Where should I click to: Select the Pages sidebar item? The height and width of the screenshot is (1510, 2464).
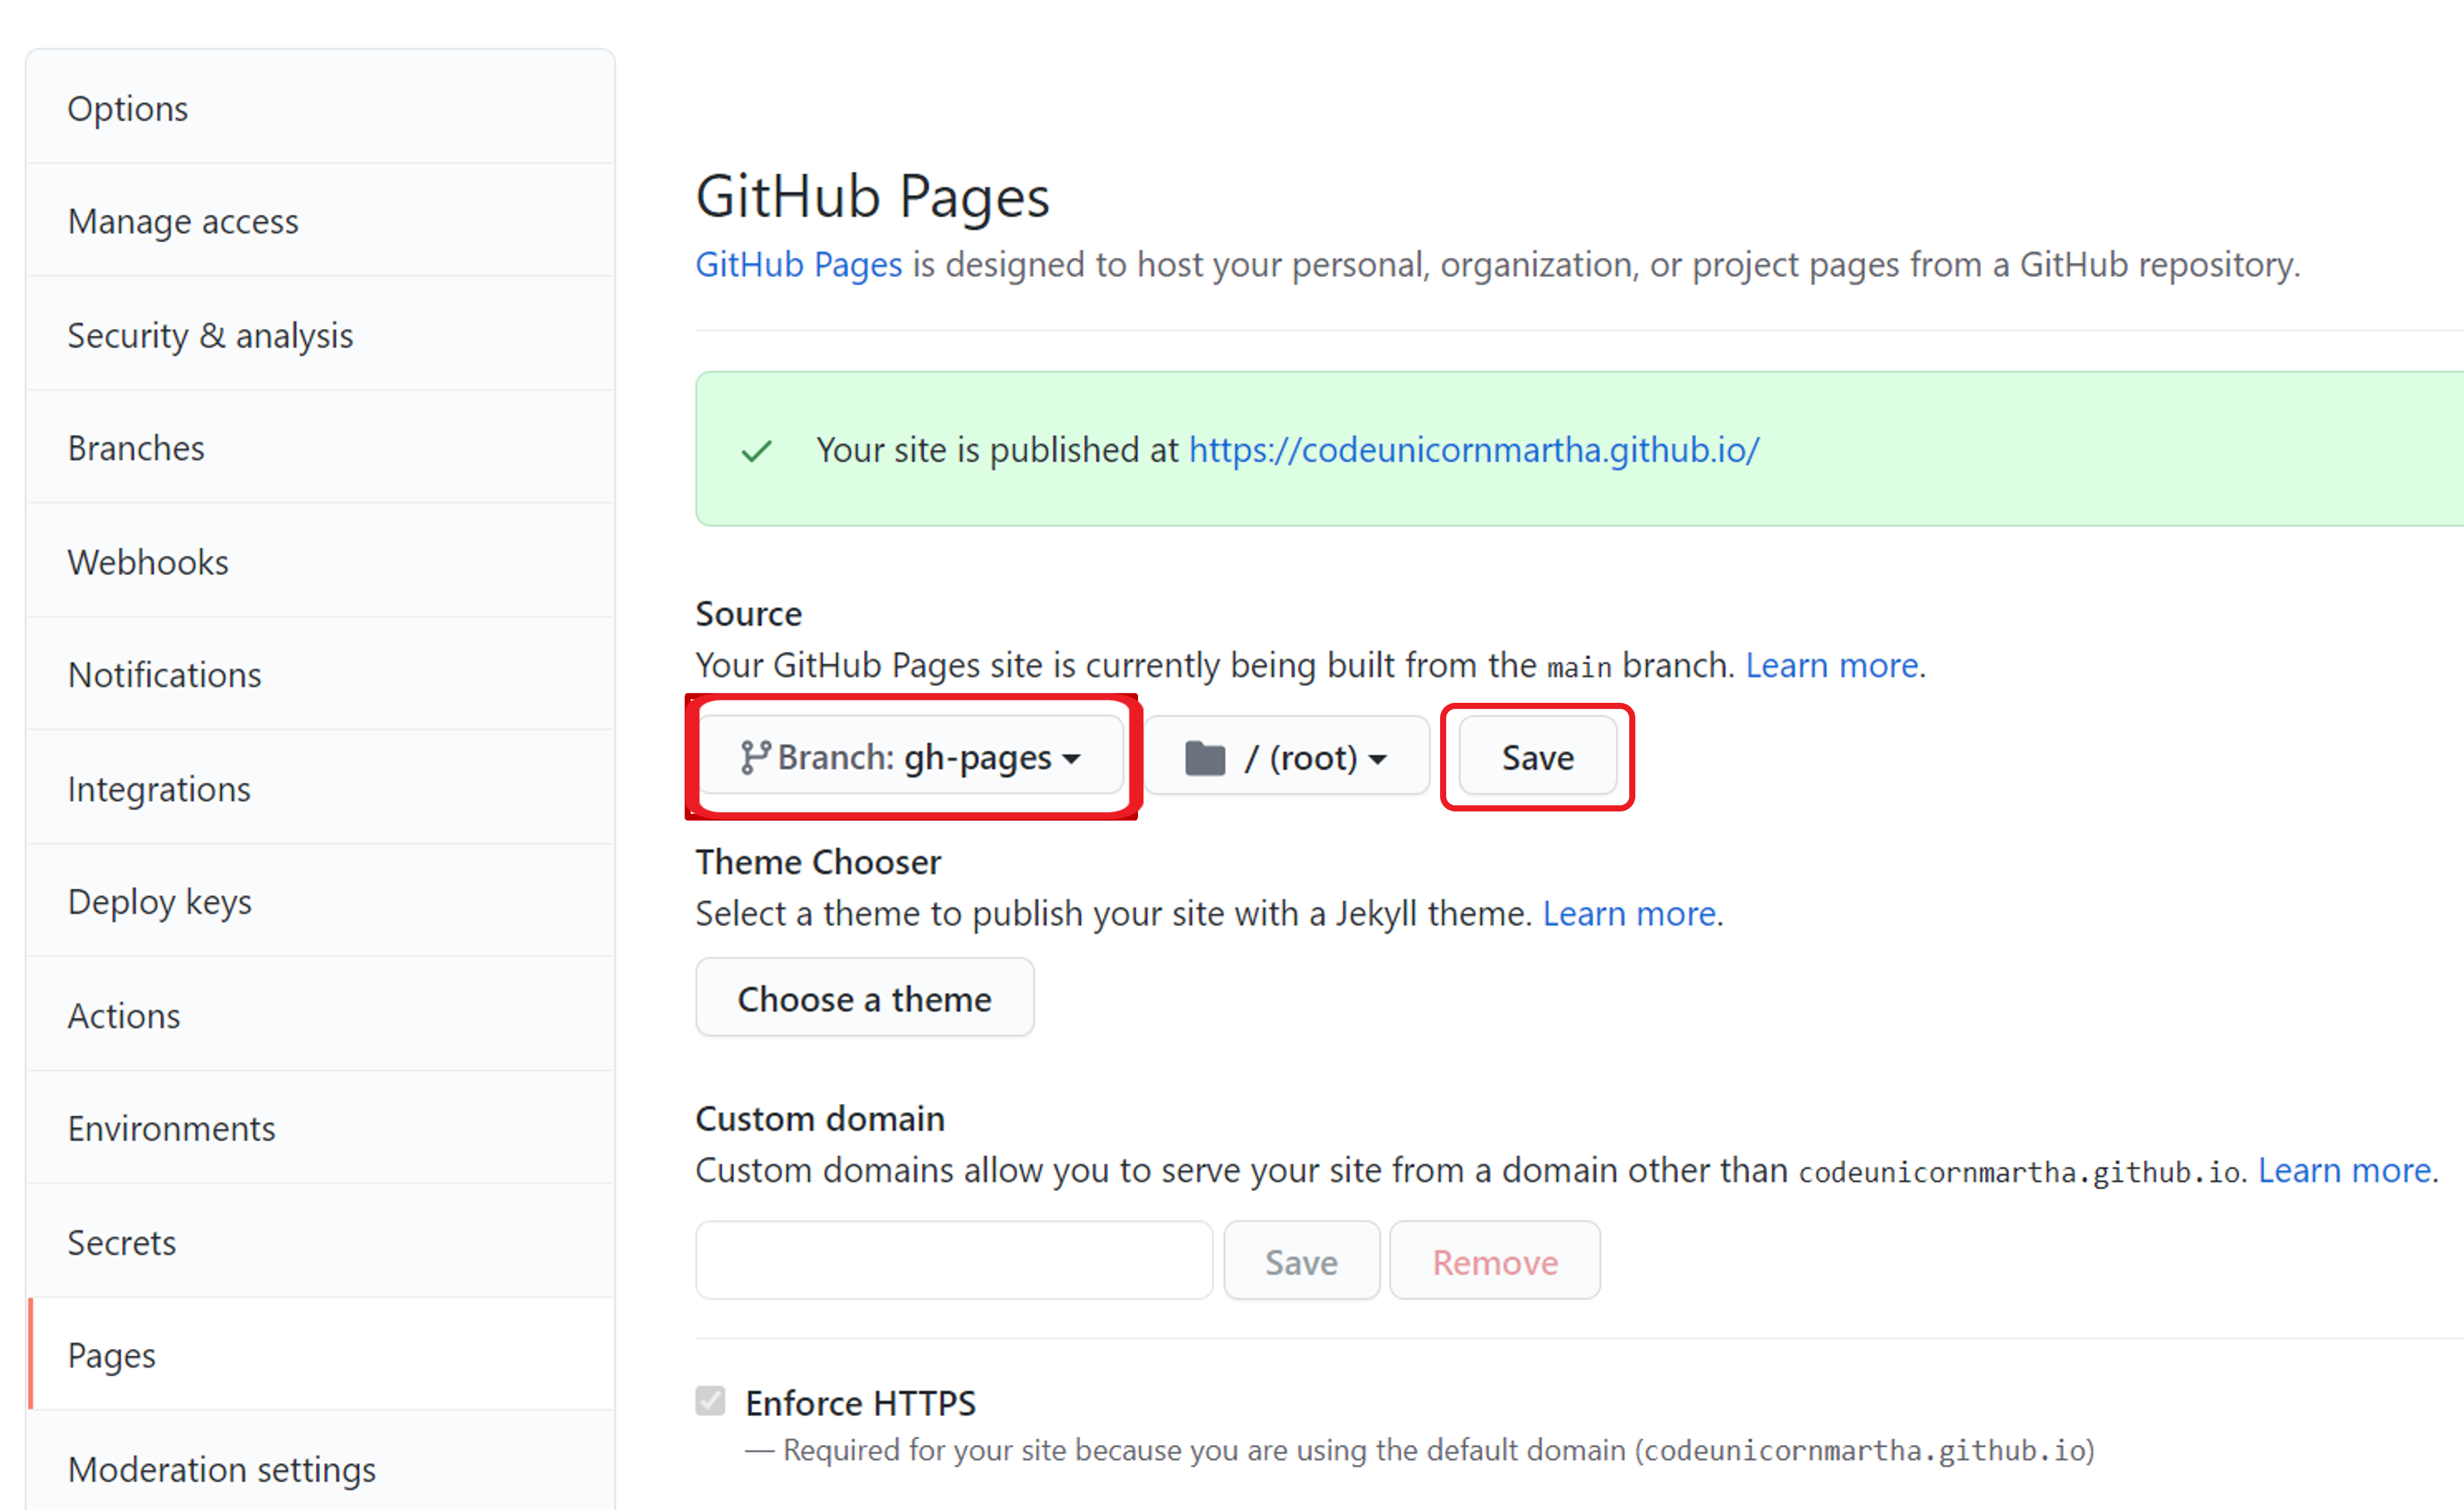point(112,1355)
